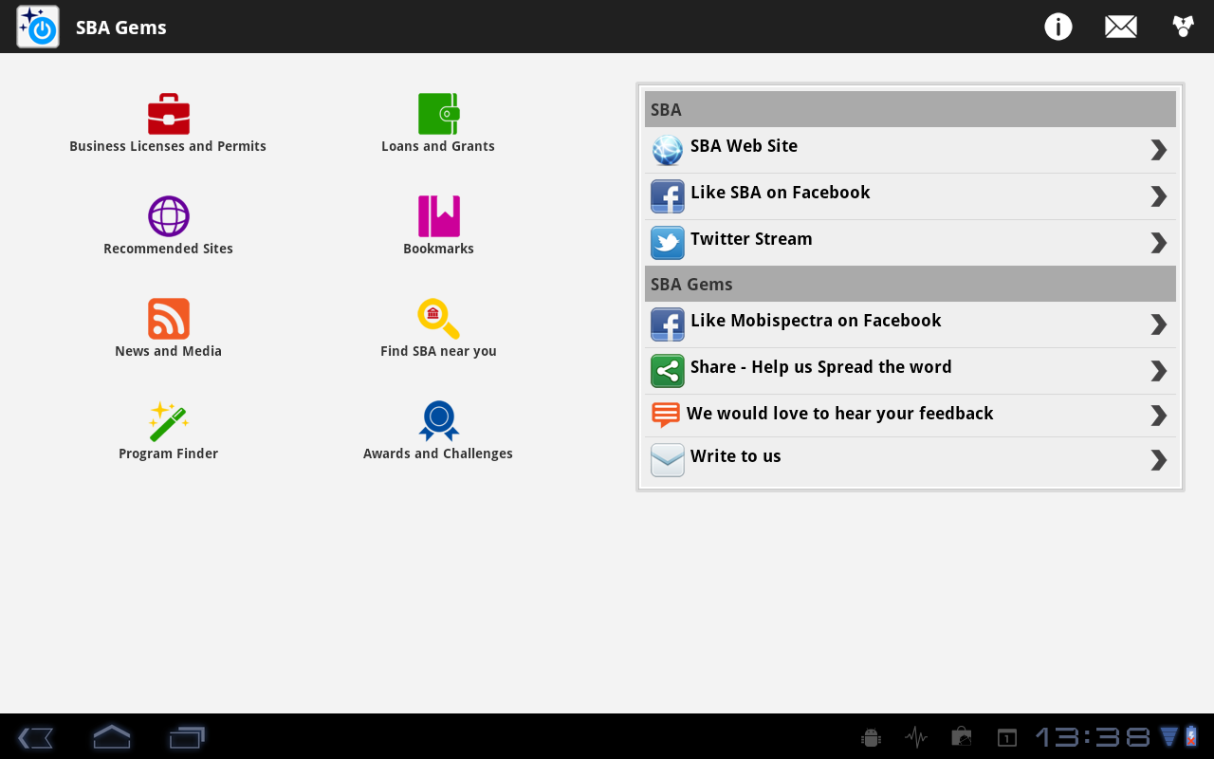Tap the Loans and Grants label
This screenshot has width=1214, height=759.
[438, 146]
